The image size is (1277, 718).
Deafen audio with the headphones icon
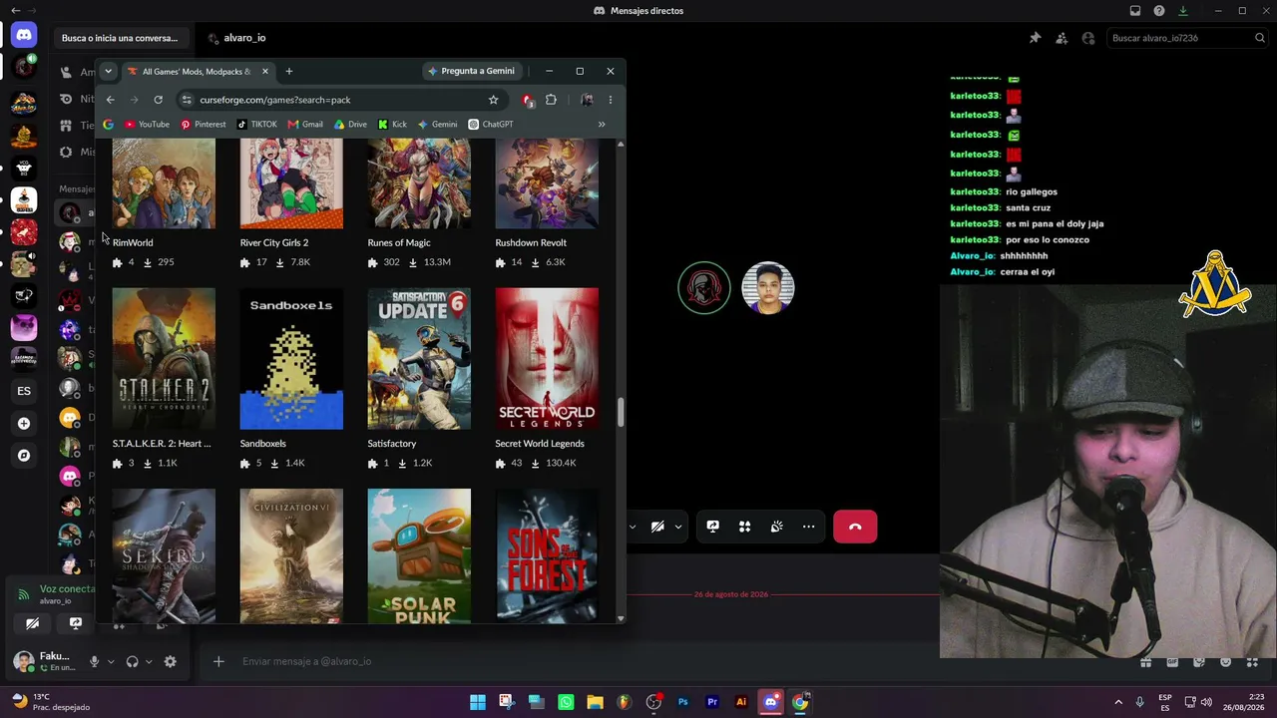click(132, 661)
